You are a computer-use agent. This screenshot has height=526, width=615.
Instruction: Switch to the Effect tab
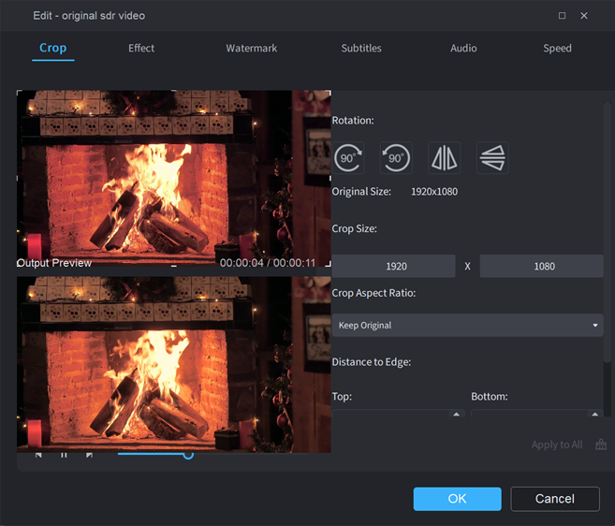coord(141,48)
